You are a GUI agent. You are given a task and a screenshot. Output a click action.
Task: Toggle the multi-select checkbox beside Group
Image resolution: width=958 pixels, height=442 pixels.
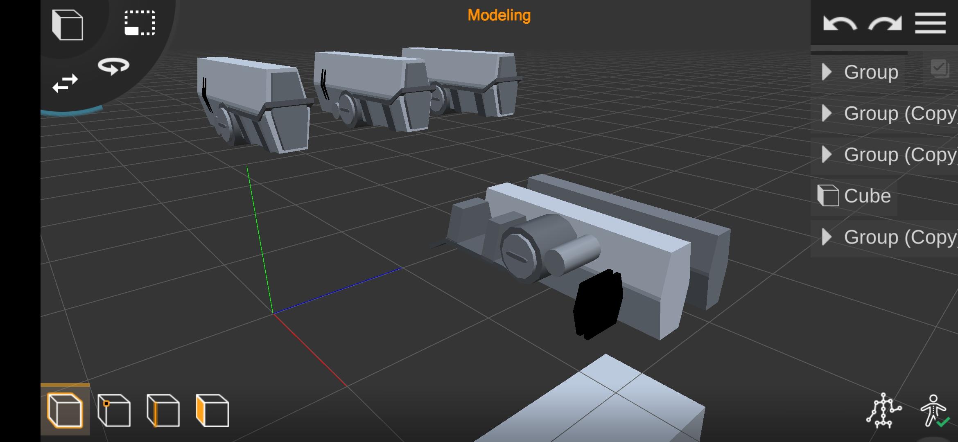coord(939,68)
